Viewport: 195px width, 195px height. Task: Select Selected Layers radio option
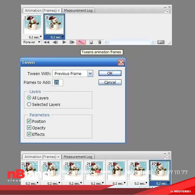pyautogui.click(x=29, y=104)
